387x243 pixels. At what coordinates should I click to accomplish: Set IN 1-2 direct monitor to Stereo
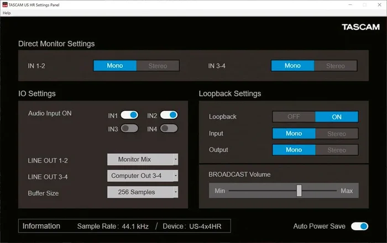click(x=158, y=66)
